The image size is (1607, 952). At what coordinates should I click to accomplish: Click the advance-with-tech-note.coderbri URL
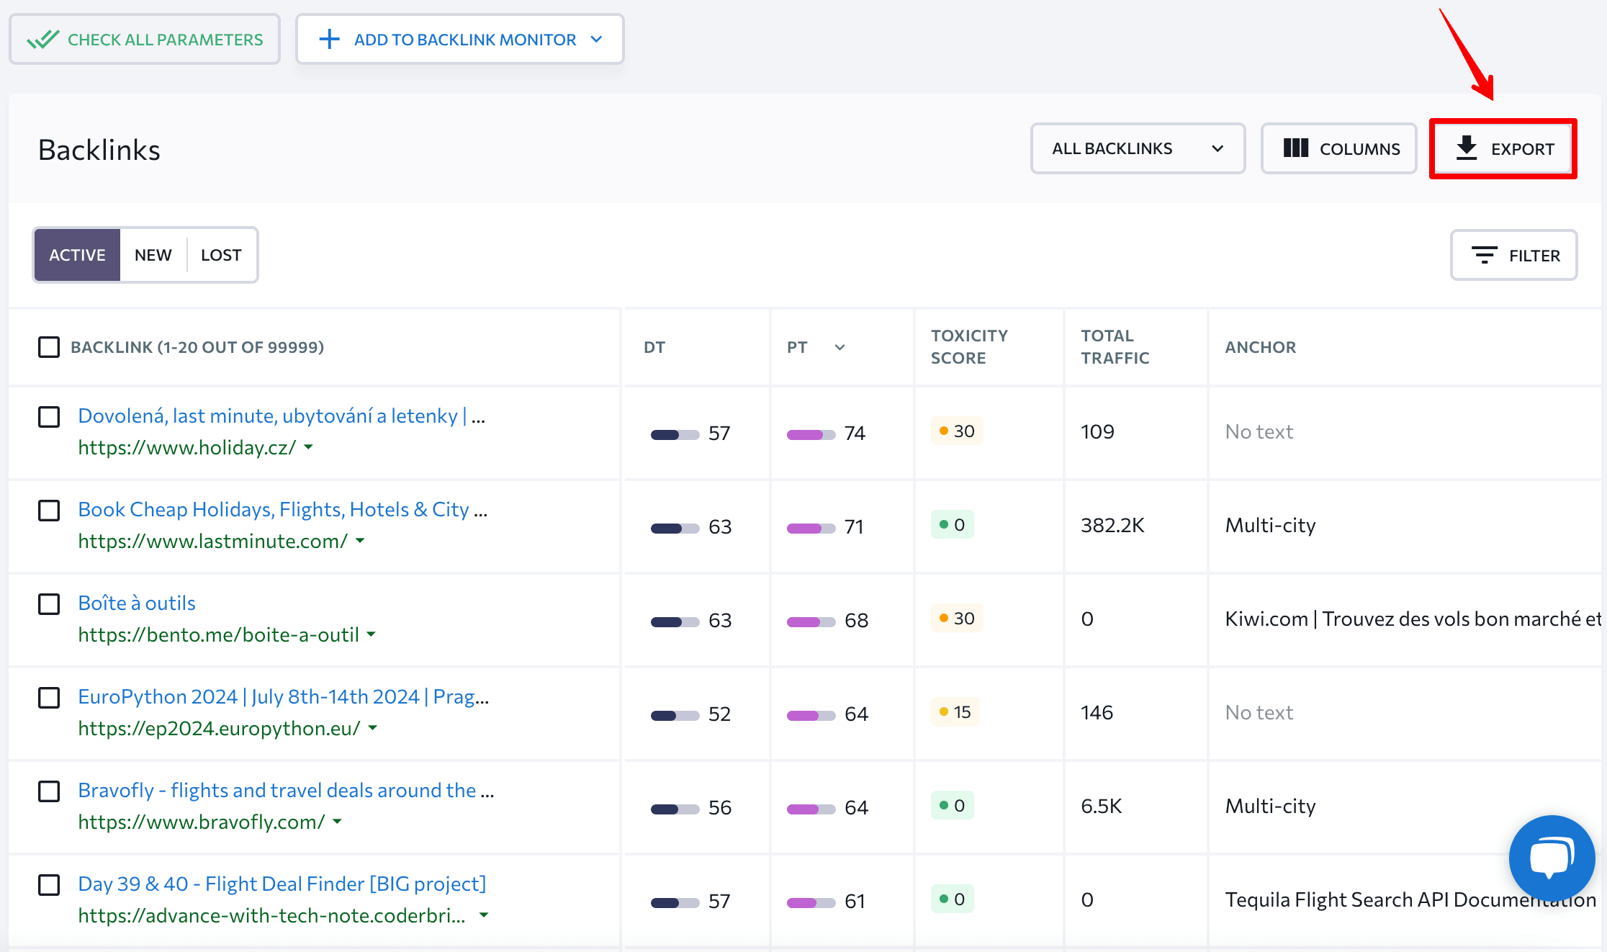point(272,915)
